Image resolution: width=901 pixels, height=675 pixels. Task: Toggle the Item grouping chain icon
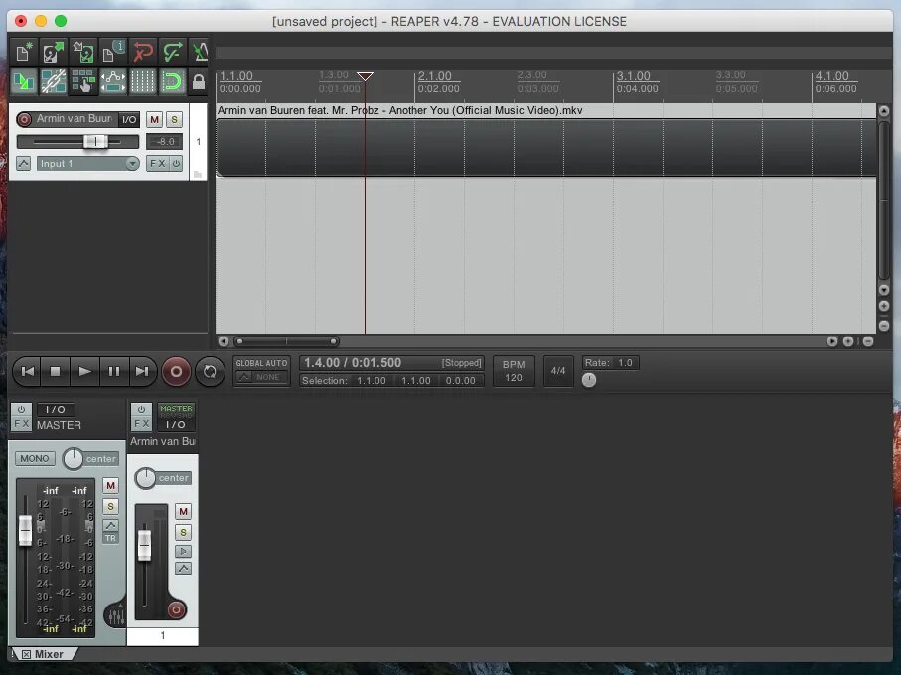coord(54,81)
